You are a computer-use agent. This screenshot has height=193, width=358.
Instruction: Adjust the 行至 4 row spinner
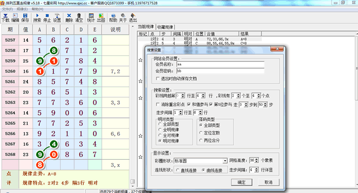point(203,95)
